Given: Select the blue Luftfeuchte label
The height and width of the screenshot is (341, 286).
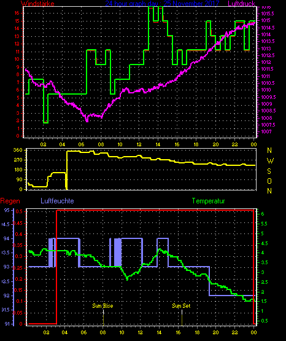Looking at the screenshot, I should click(57, 201).
